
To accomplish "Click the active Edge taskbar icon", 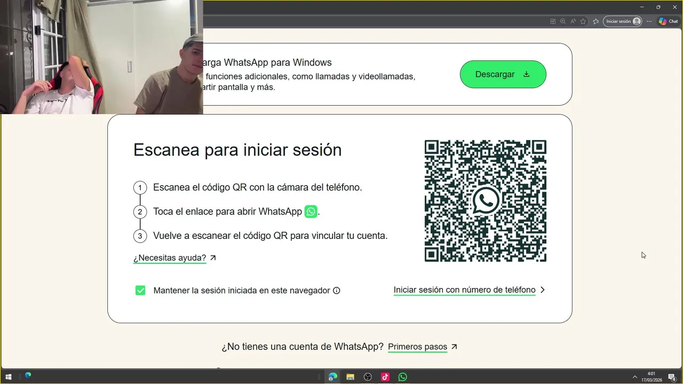I will pos(332,377).
